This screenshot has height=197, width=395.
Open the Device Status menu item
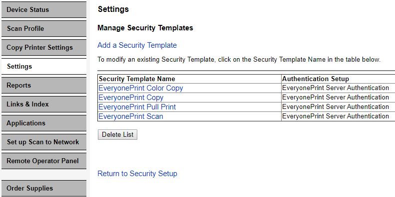pyautogui.click(x=44, y=10)
